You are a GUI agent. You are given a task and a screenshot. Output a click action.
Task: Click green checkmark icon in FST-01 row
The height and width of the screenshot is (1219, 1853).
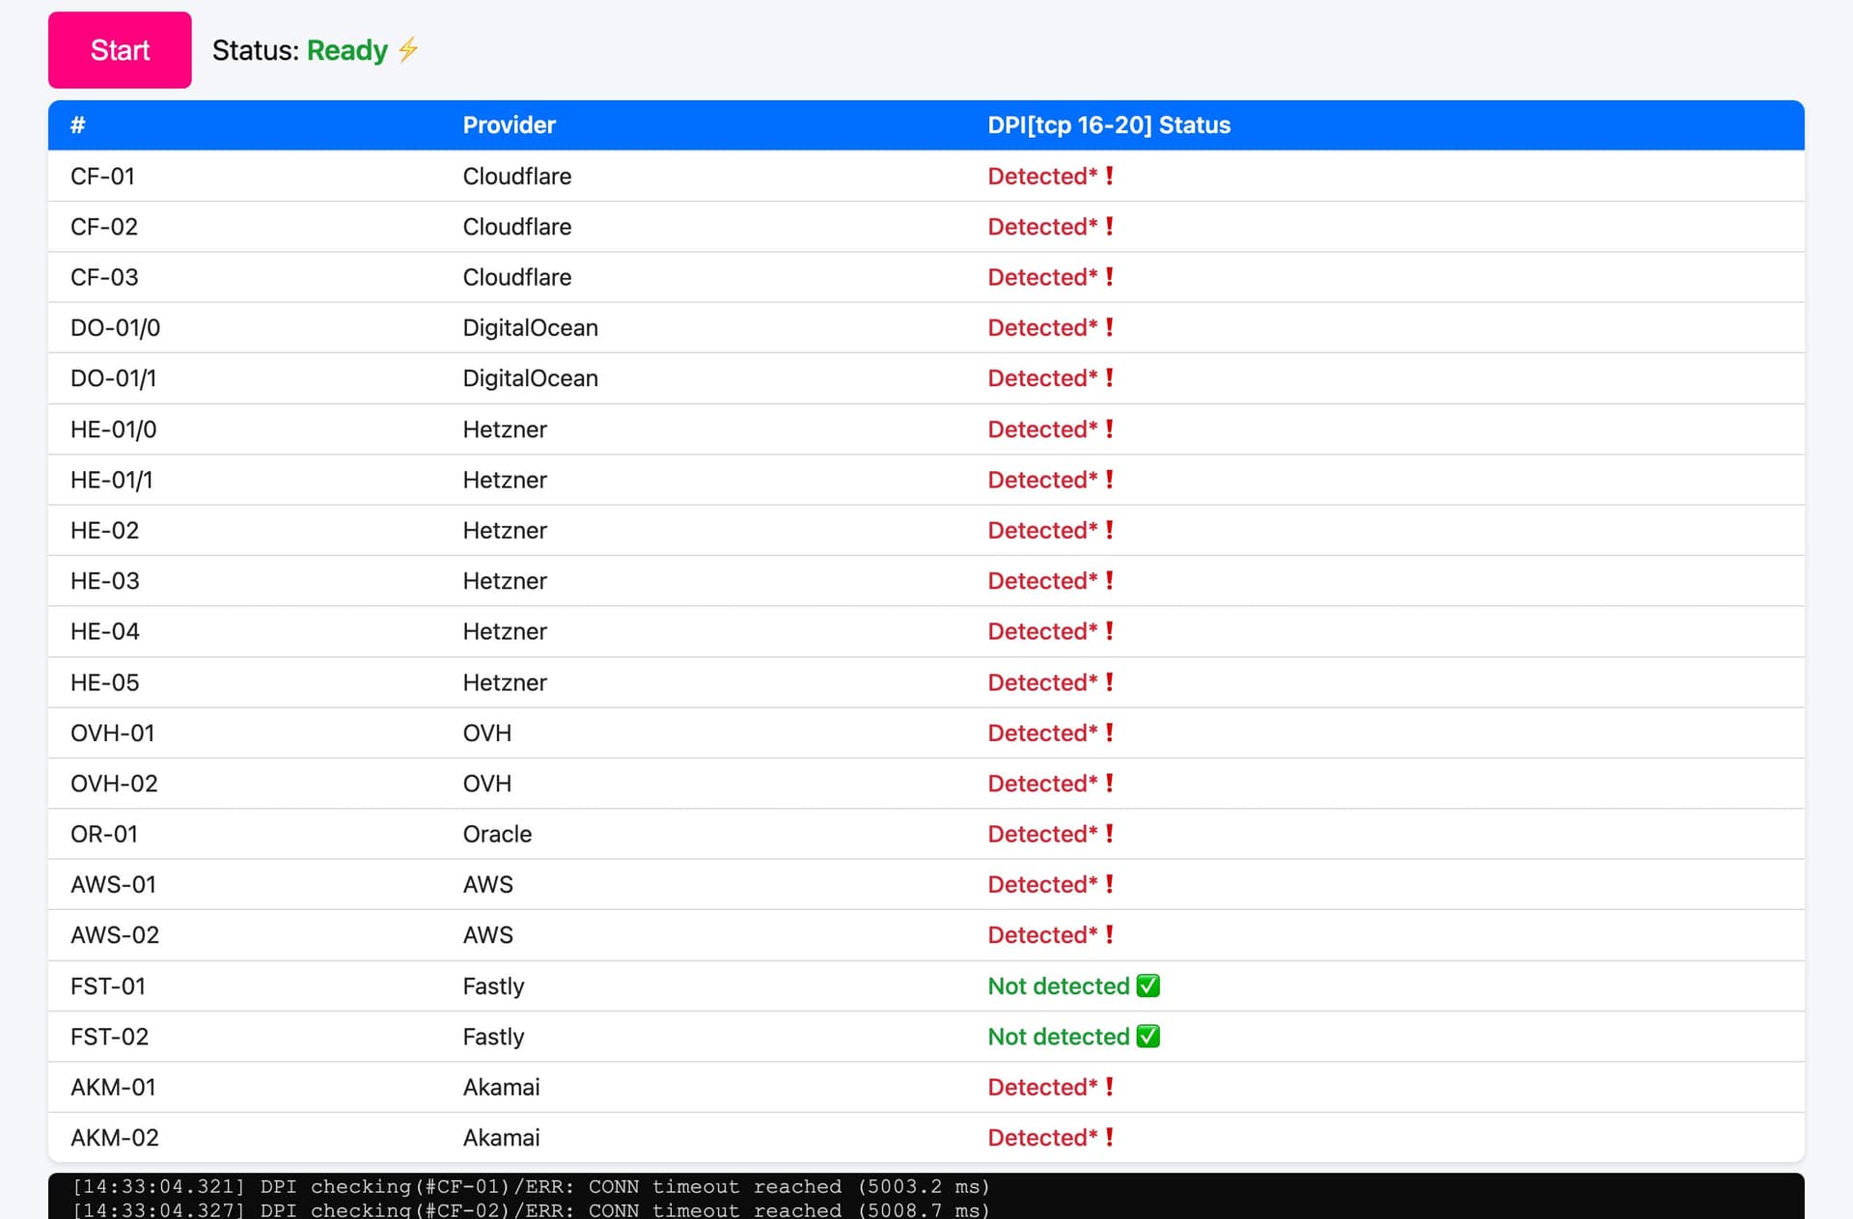1148,985
